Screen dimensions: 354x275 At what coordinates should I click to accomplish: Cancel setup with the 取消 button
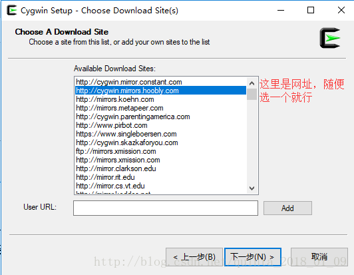(x=319, y=257)
